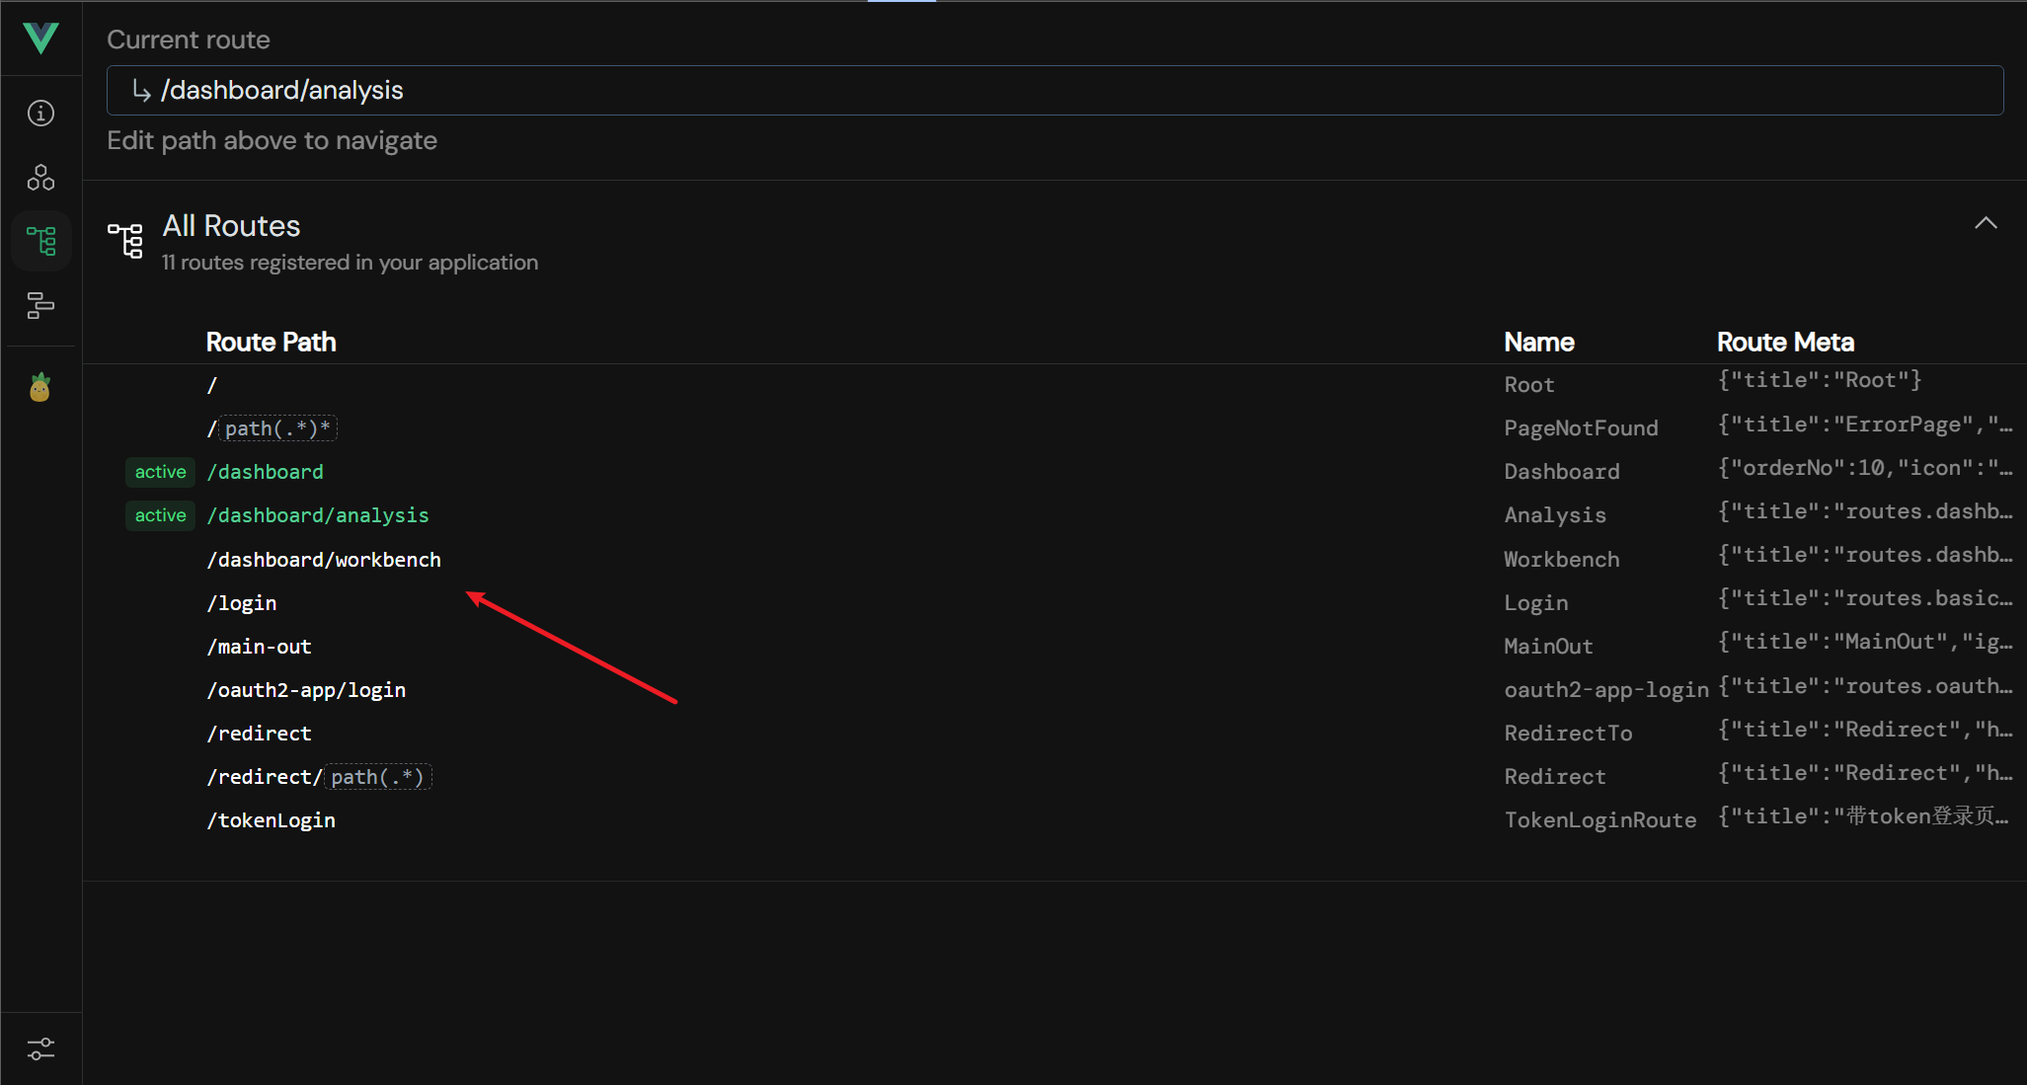Navigate to /dashboard/workbench route

324,560
